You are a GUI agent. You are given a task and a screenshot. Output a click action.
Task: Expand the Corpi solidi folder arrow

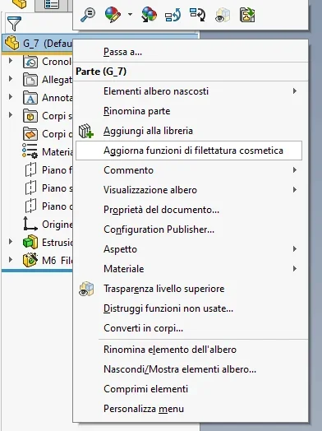click(x=11, y=114)
